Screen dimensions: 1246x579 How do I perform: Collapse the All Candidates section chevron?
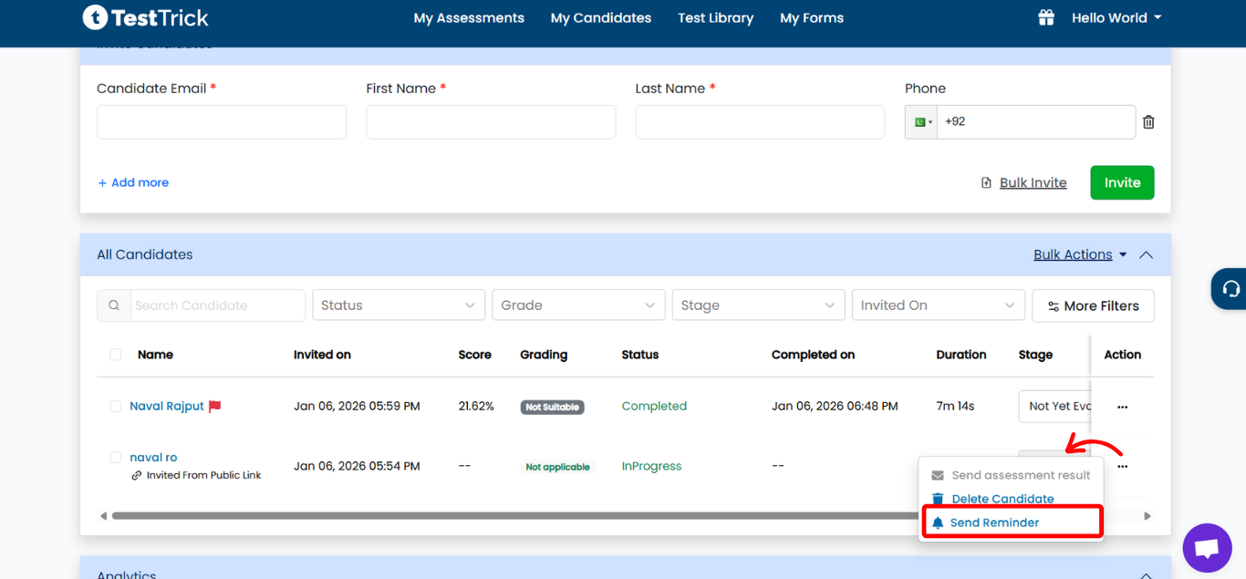tap(1147, 255)
